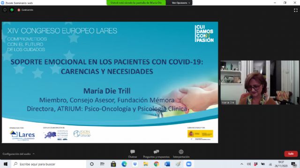Launch Microsoft Edge from the taskbar
Screen dimensions: 300x168
124,164
